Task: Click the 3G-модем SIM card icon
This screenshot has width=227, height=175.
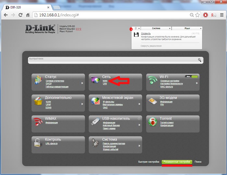Action: click(153, 101)
